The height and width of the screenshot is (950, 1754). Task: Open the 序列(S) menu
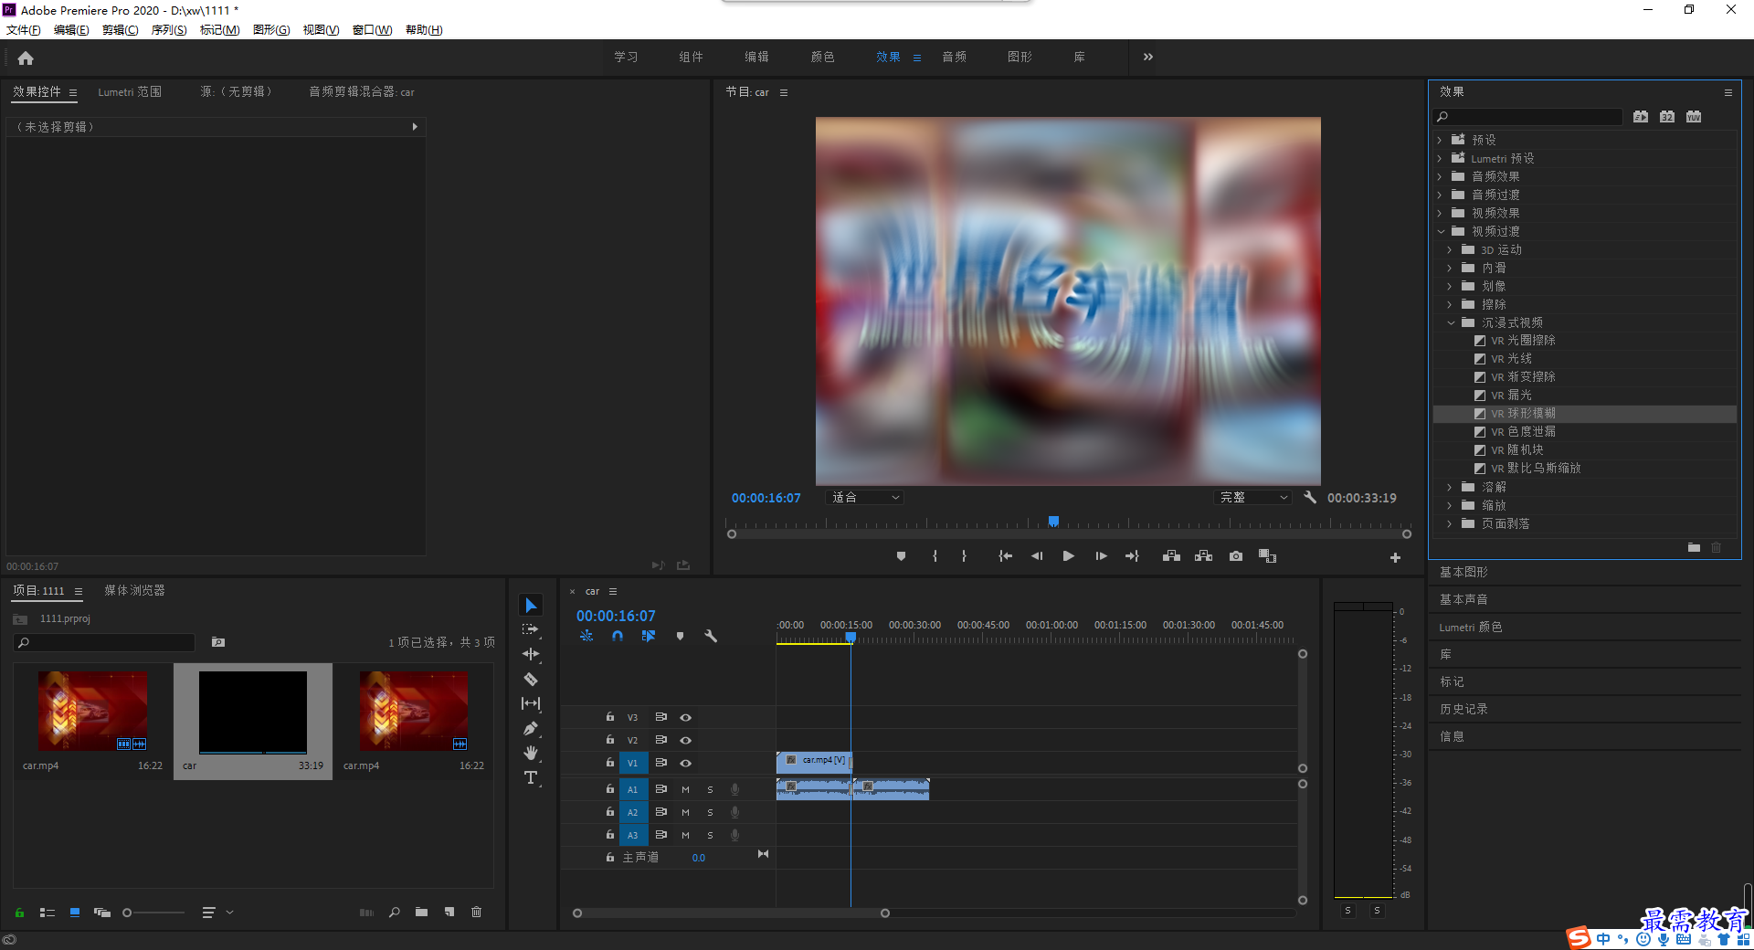point(169,30)
